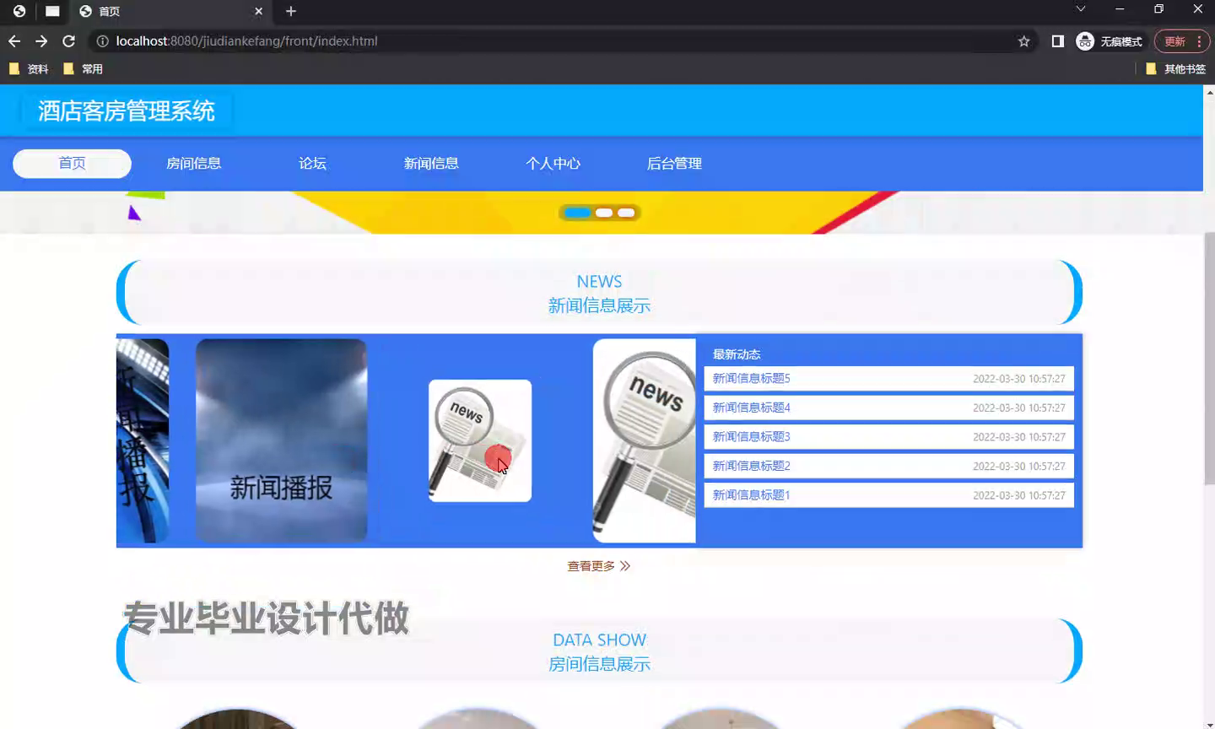The image size is (1215, 729).
Task: Show the third carousel slide indicator
Action: pyautogui.click(x=626, y=213)
